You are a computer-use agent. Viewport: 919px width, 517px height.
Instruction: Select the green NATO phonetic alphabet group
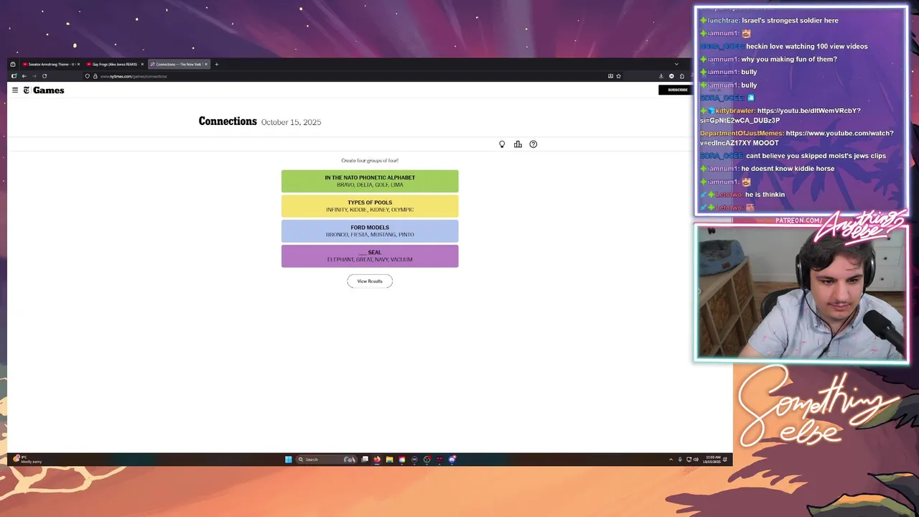point(370,181)
